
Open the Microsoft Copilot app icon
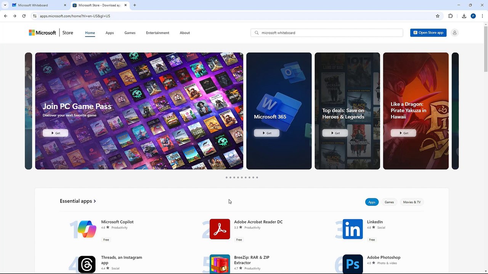click(87, 229)
